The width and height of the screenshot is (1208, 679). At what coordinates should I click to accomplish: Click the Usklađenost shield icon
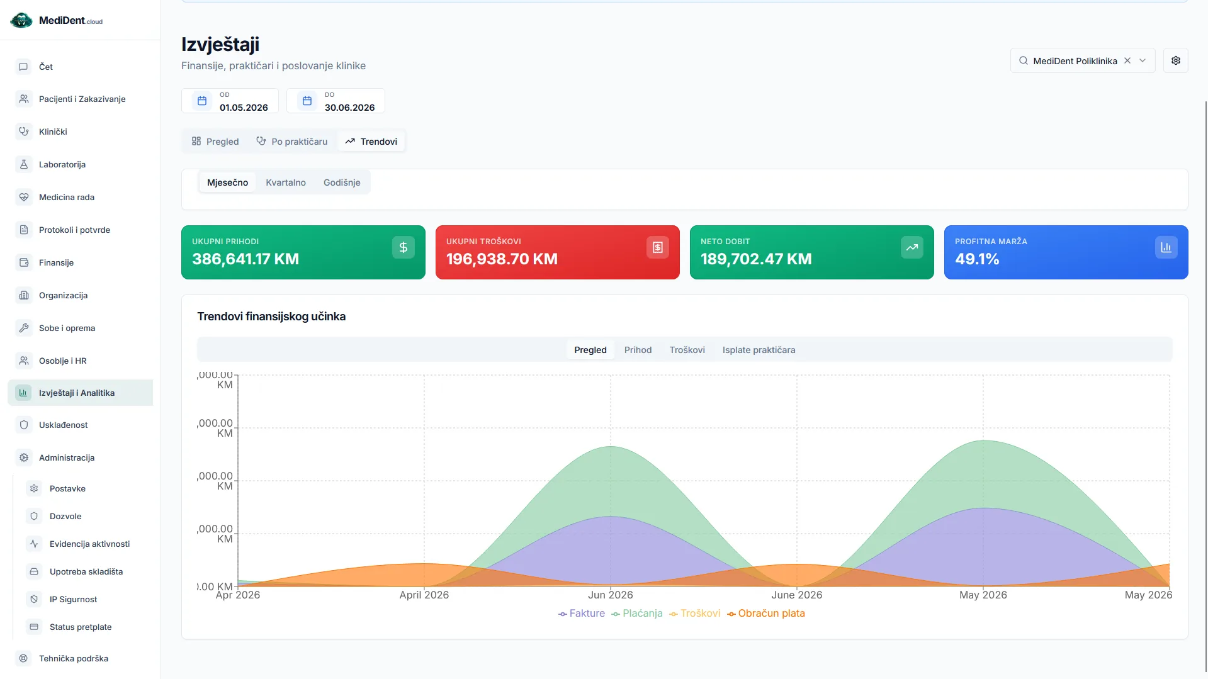(23, 425)
